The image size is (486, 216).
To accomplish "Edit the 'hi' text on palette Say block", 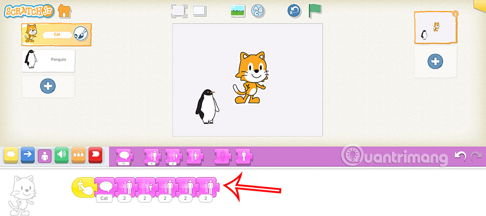I will pos(123,163).
